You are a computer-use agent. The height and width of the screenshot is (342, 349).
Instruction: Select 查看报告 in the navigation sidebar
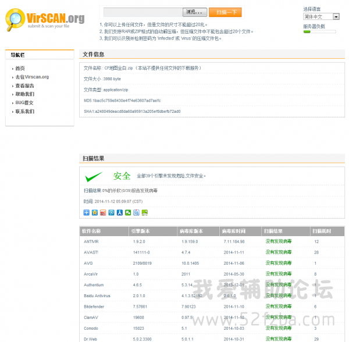point(24,85)
